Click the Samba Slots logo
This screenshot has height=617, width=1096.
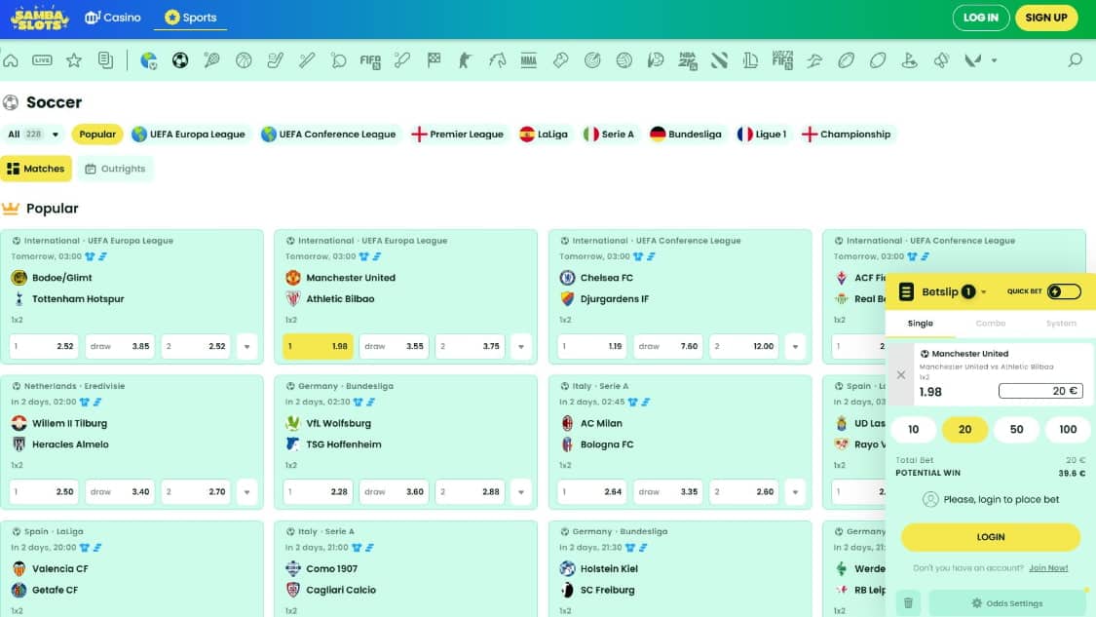pos(40,18)
